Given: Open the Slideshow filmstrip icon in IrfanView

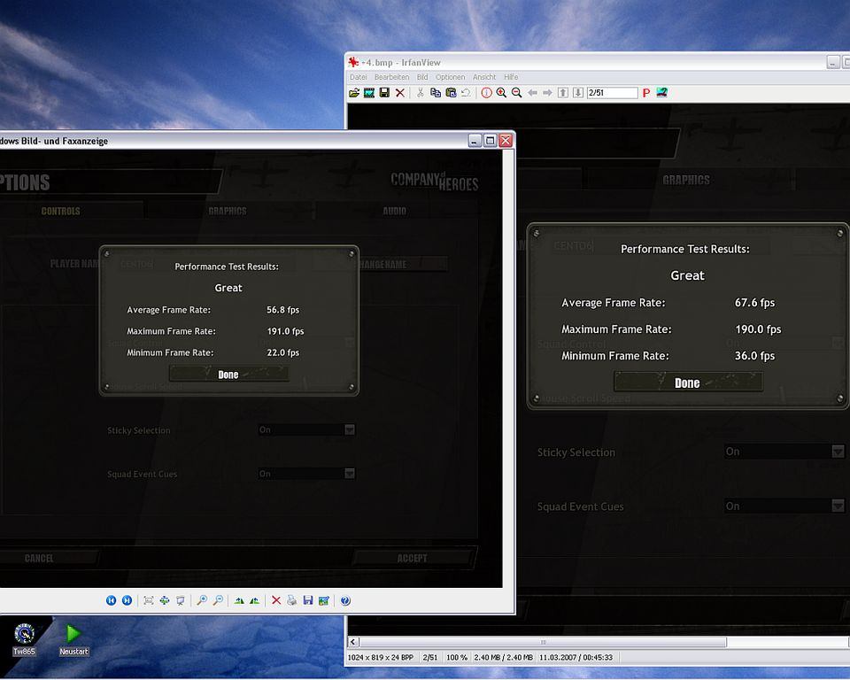Looking at the screenshot, I should pos(369,93).
